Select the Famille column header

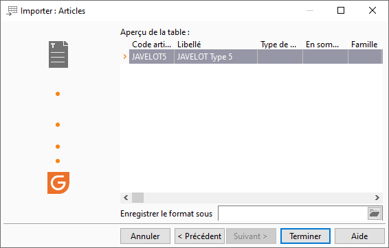point(365,45)
